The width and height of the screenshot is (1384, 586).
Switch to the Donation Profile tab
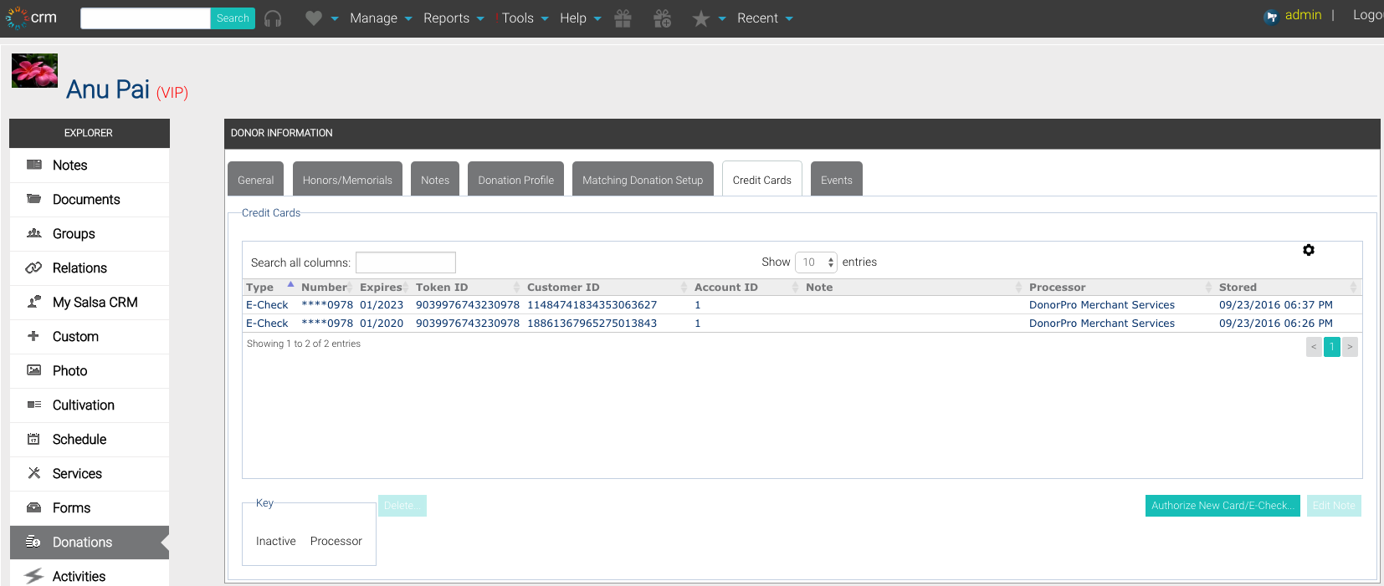click(515, 179)
